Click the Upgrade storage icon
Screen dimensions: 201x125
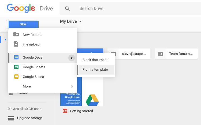(11, 118)
